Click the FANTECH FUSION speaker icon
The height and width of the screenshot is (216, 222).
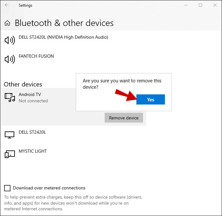click(10, 59)
